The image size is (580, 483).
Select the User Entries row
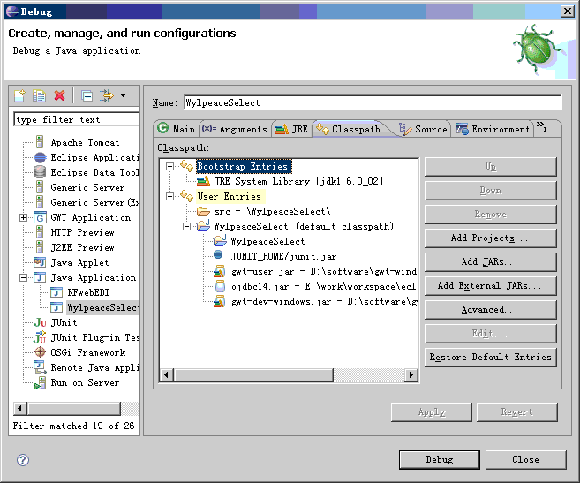tap(230, 196)
